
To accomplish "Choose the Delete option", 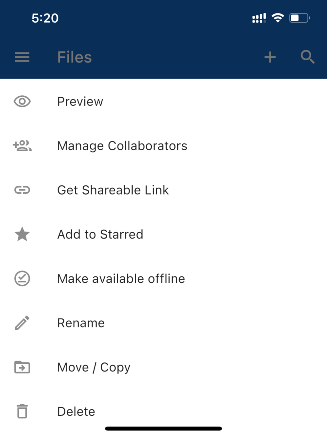I will point(163,411).
